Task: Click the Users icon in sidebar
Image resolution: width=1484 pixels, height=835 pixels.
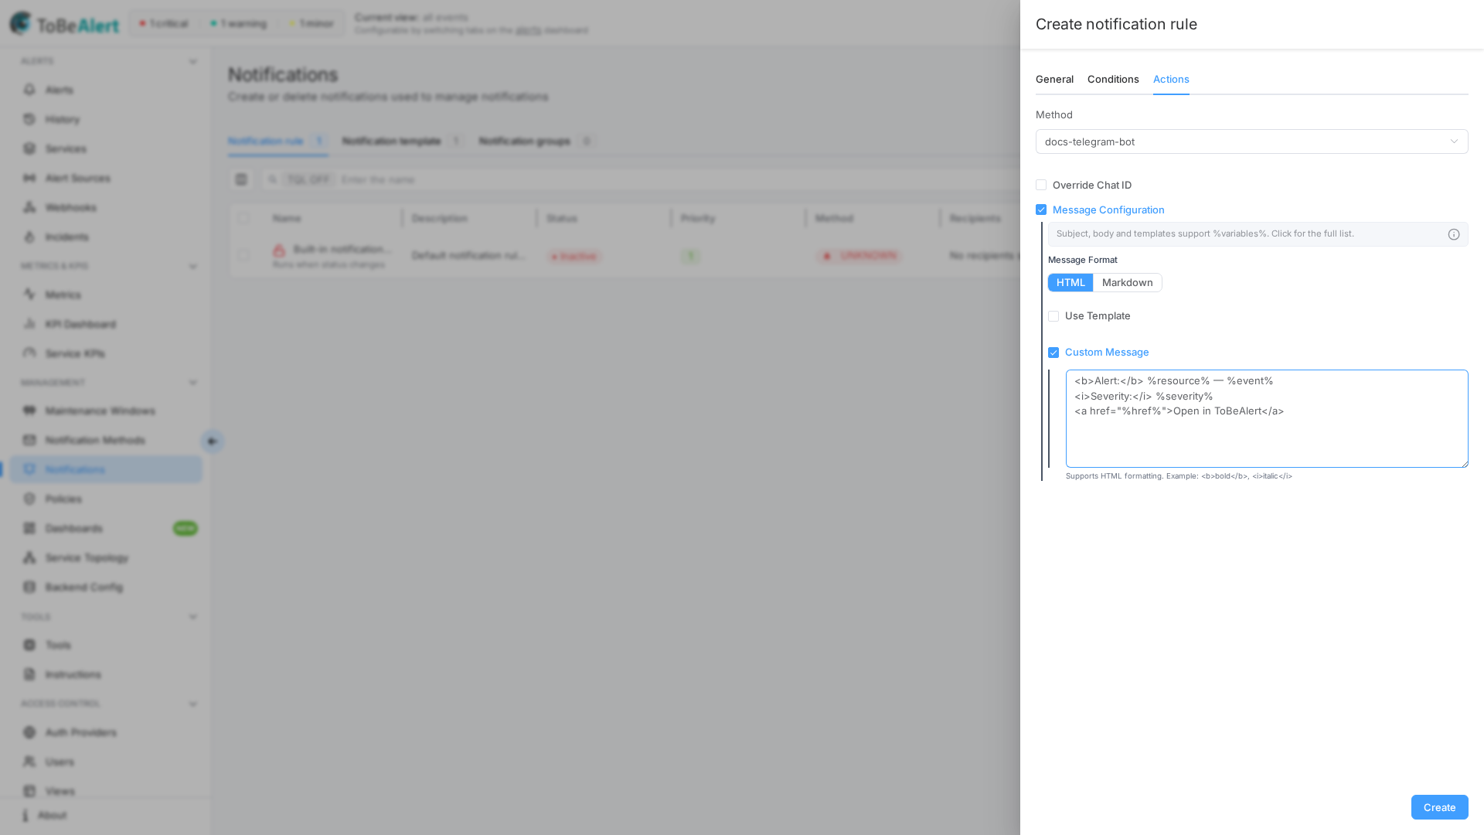Action: coord(29,762)
